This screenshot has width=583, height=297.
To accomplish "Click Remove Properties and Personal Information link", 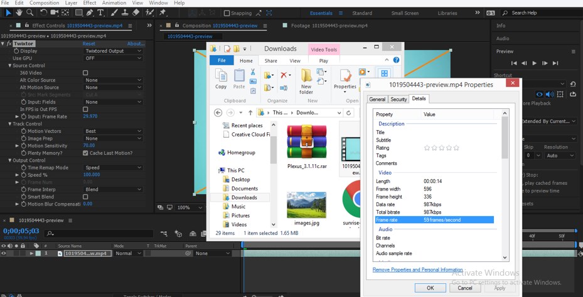I will (x=417, y=269).
